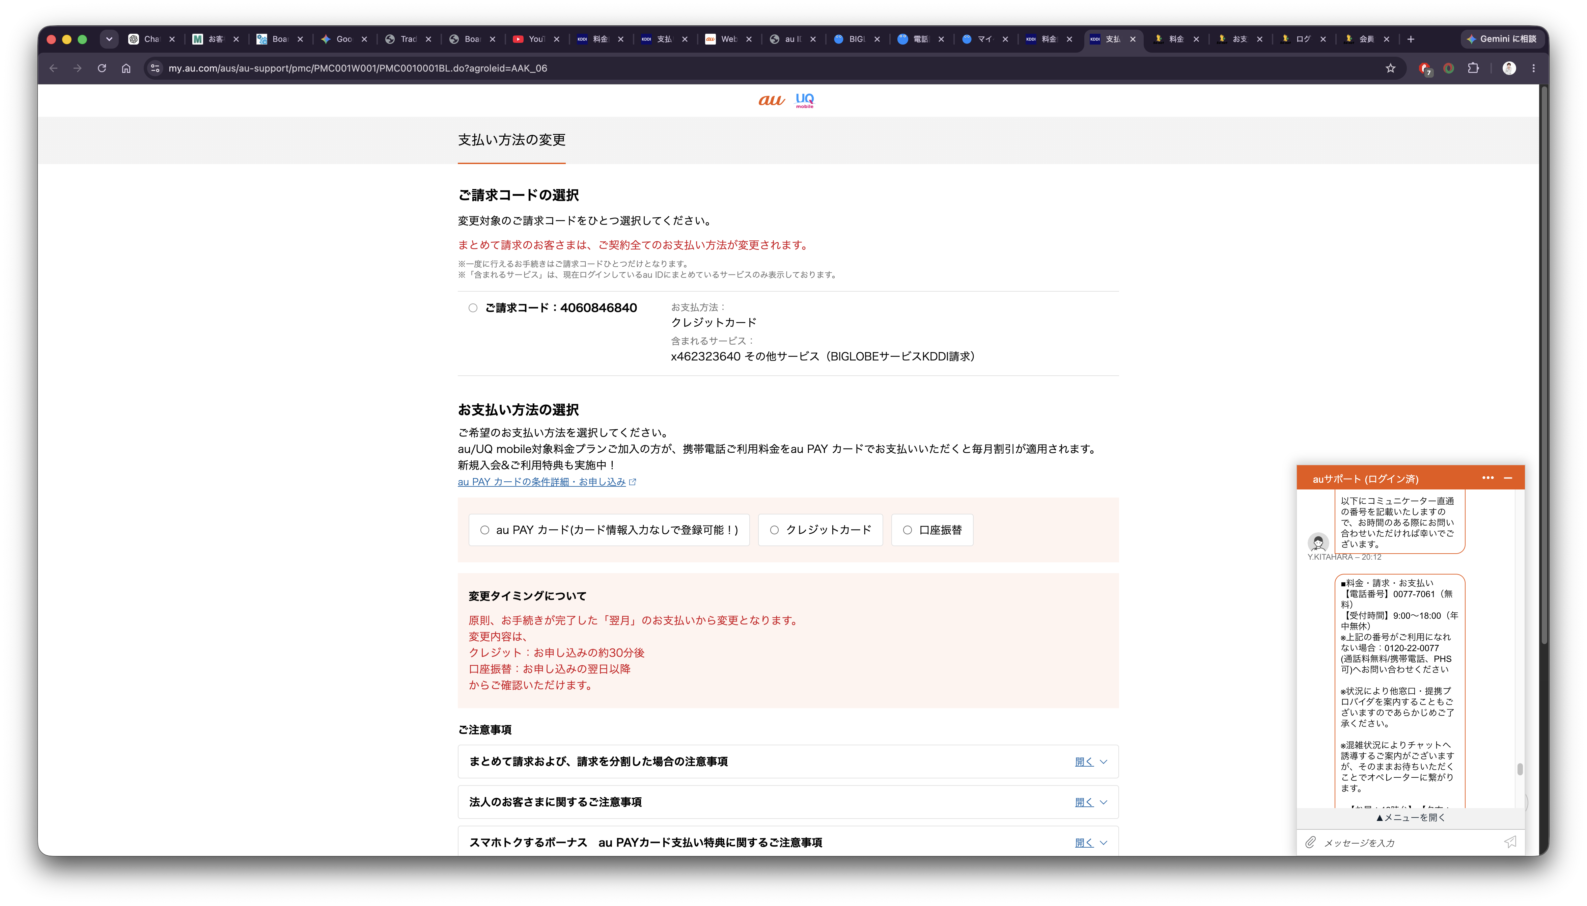Close the Trad tab

428,39
